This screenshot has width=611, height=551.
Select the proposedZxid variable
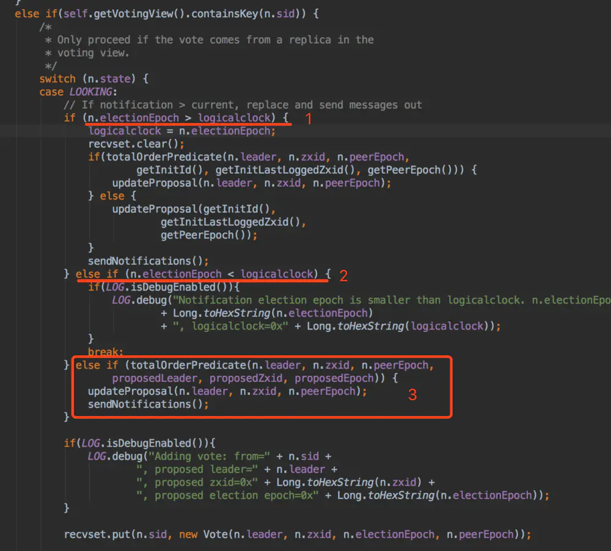click(x=246, y=378)
